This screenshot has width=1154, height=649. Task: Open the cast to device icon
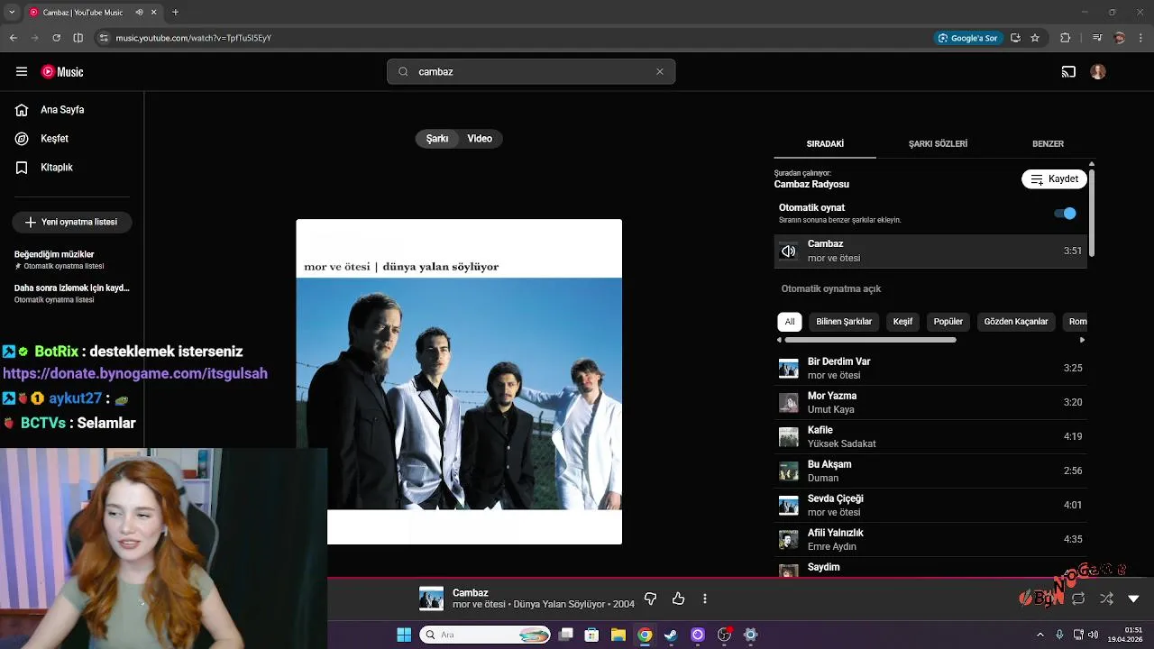click(1068, 72)
